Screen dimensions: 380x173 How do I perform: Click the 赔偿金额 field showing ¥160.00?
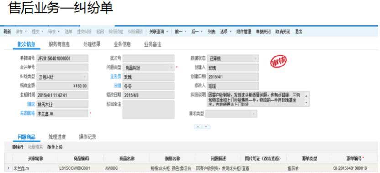(62, 86)
